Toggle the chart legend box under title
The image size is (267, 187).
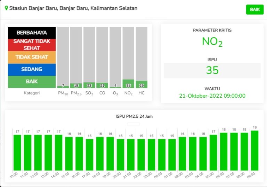point(133,124)
